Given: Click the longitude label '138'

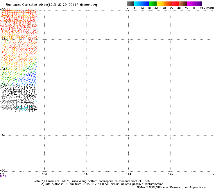Looking at the screenshot, I should click(x=44, y=174).
